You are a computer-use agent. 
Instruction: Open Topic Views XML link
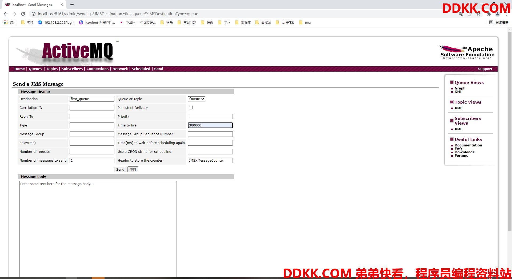click(x=458, y=108)
